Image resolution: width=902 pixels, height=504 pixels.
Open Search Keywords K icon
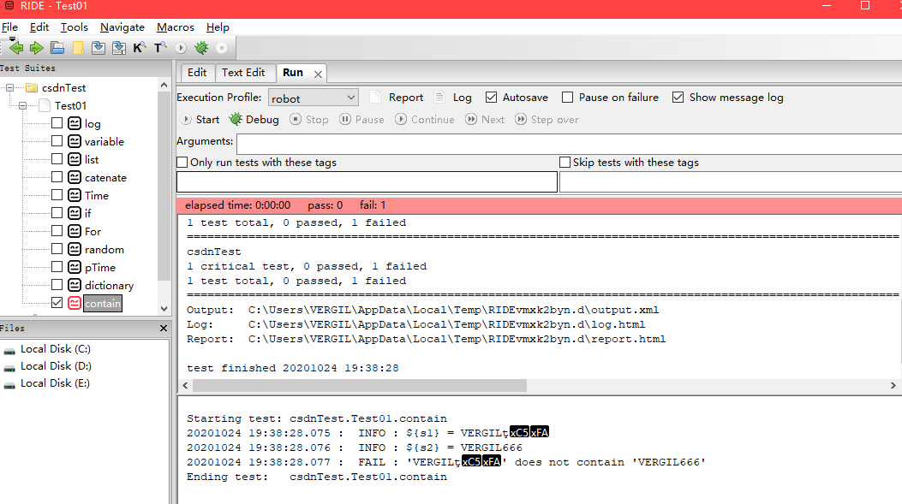[x=140, y=48]
